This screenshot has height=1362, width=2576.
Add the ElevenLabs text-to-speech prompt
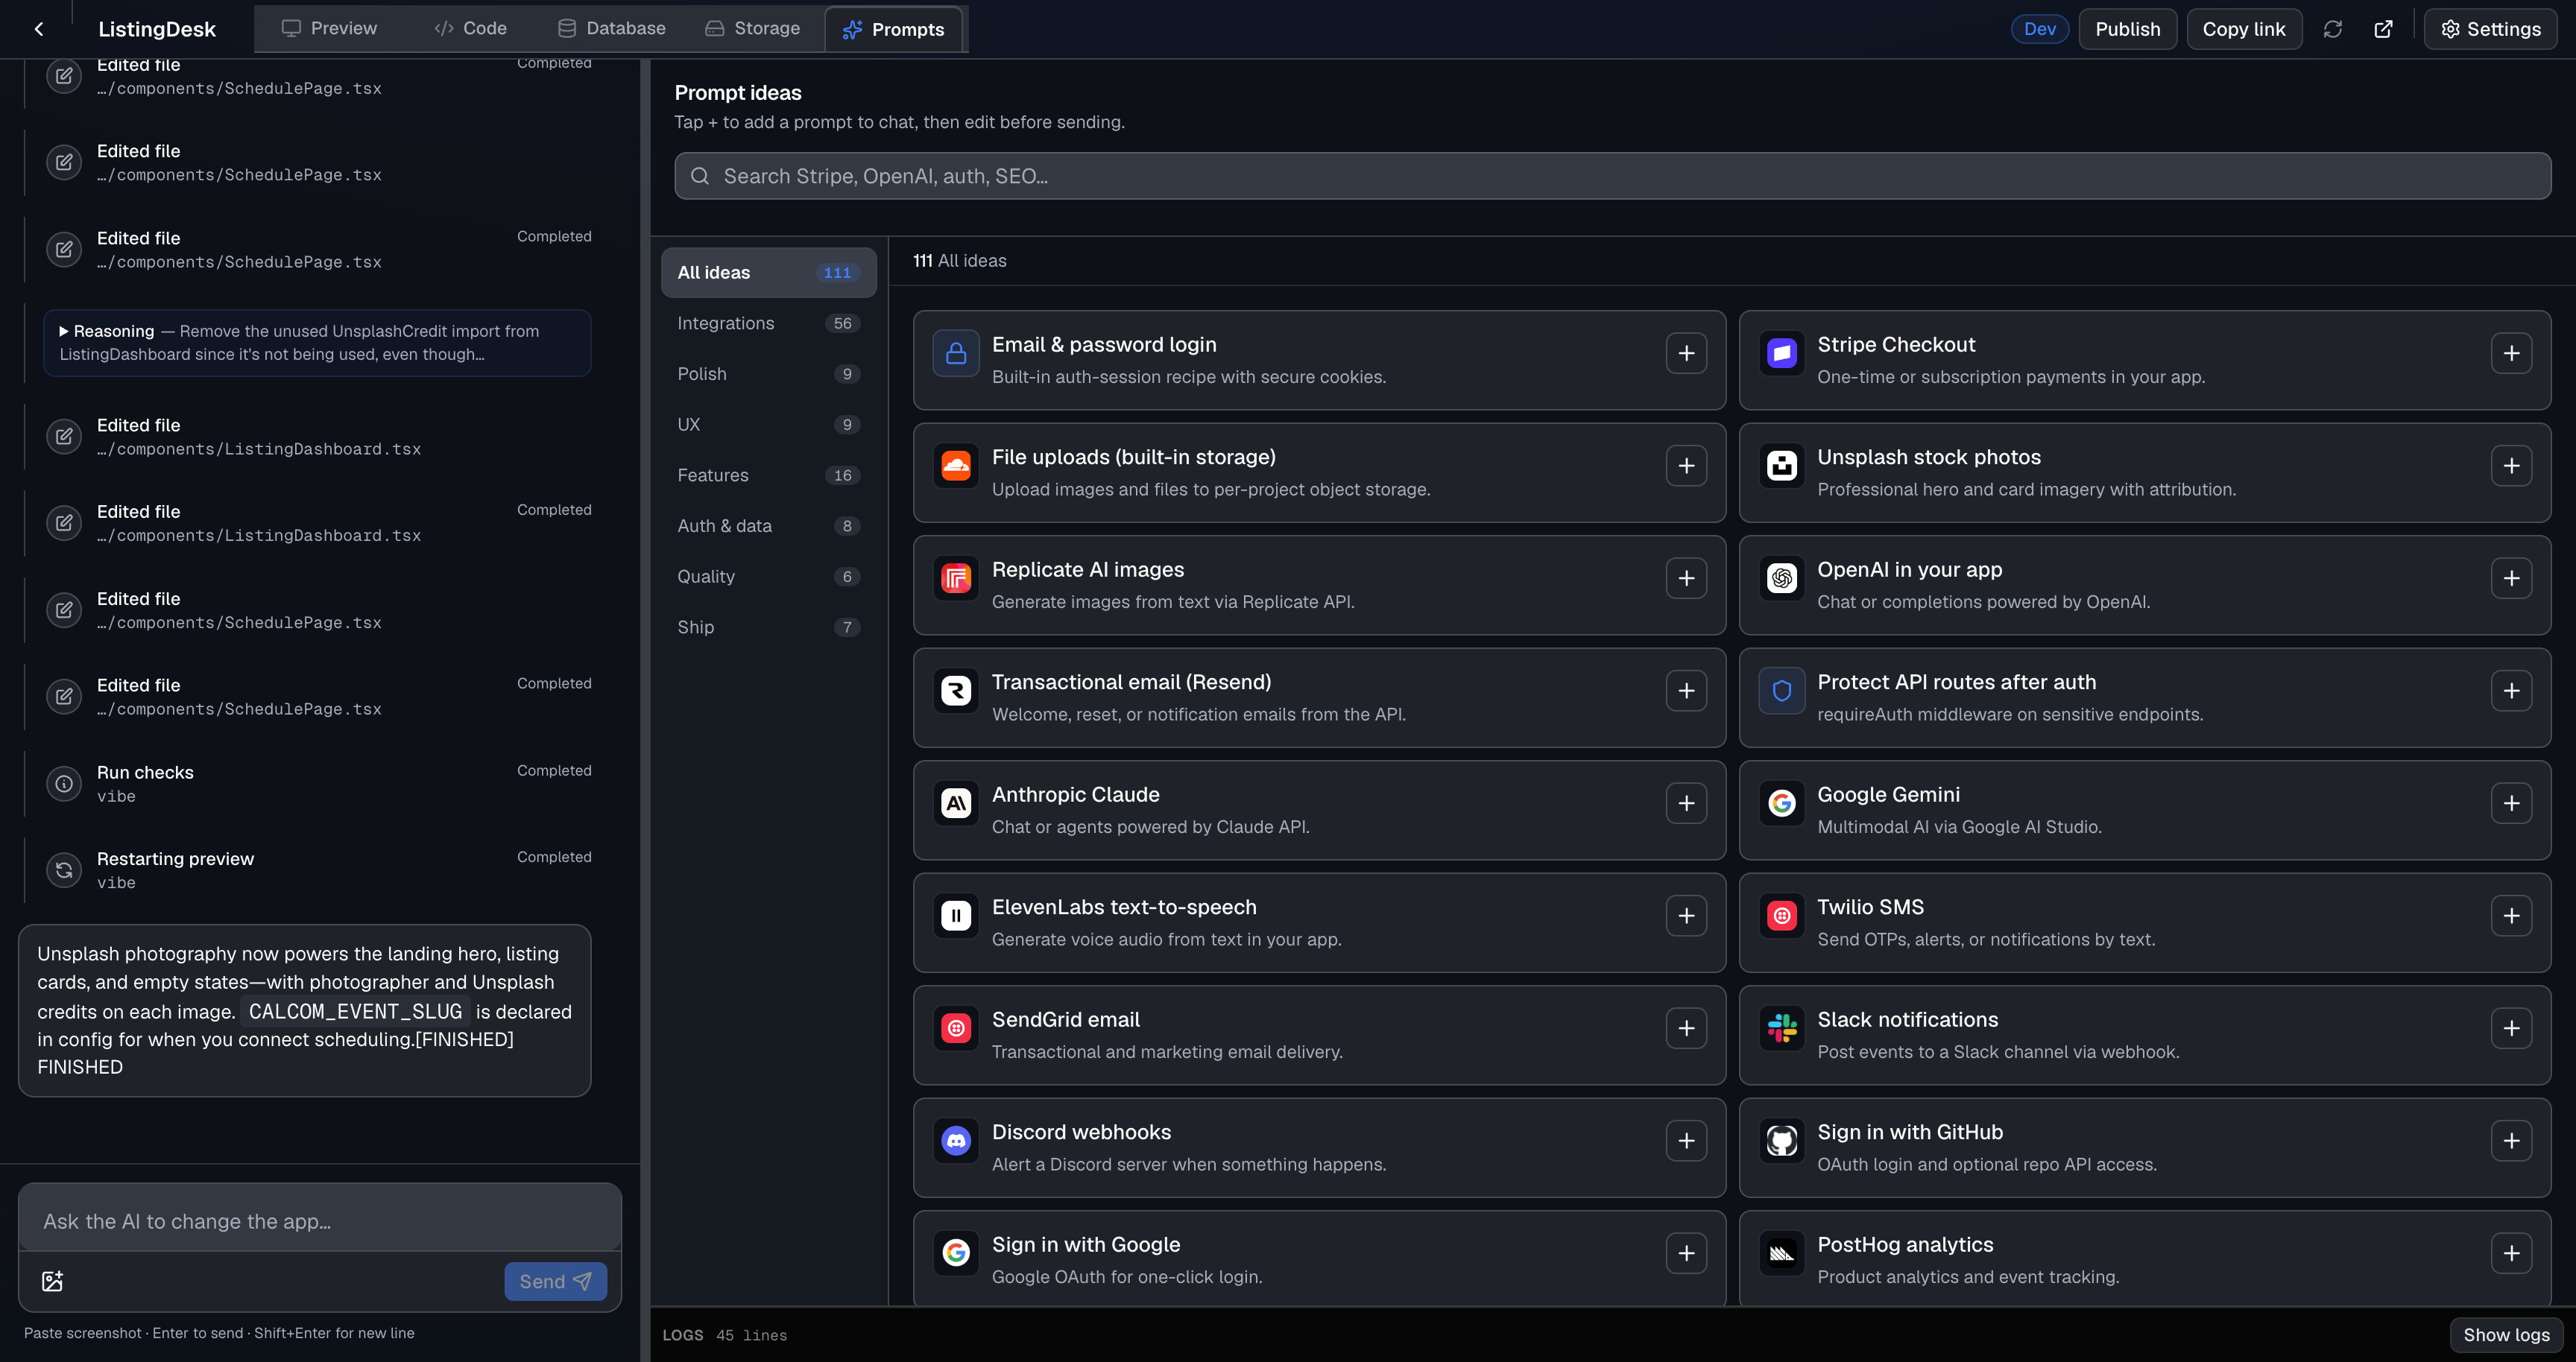[1686, 916]
